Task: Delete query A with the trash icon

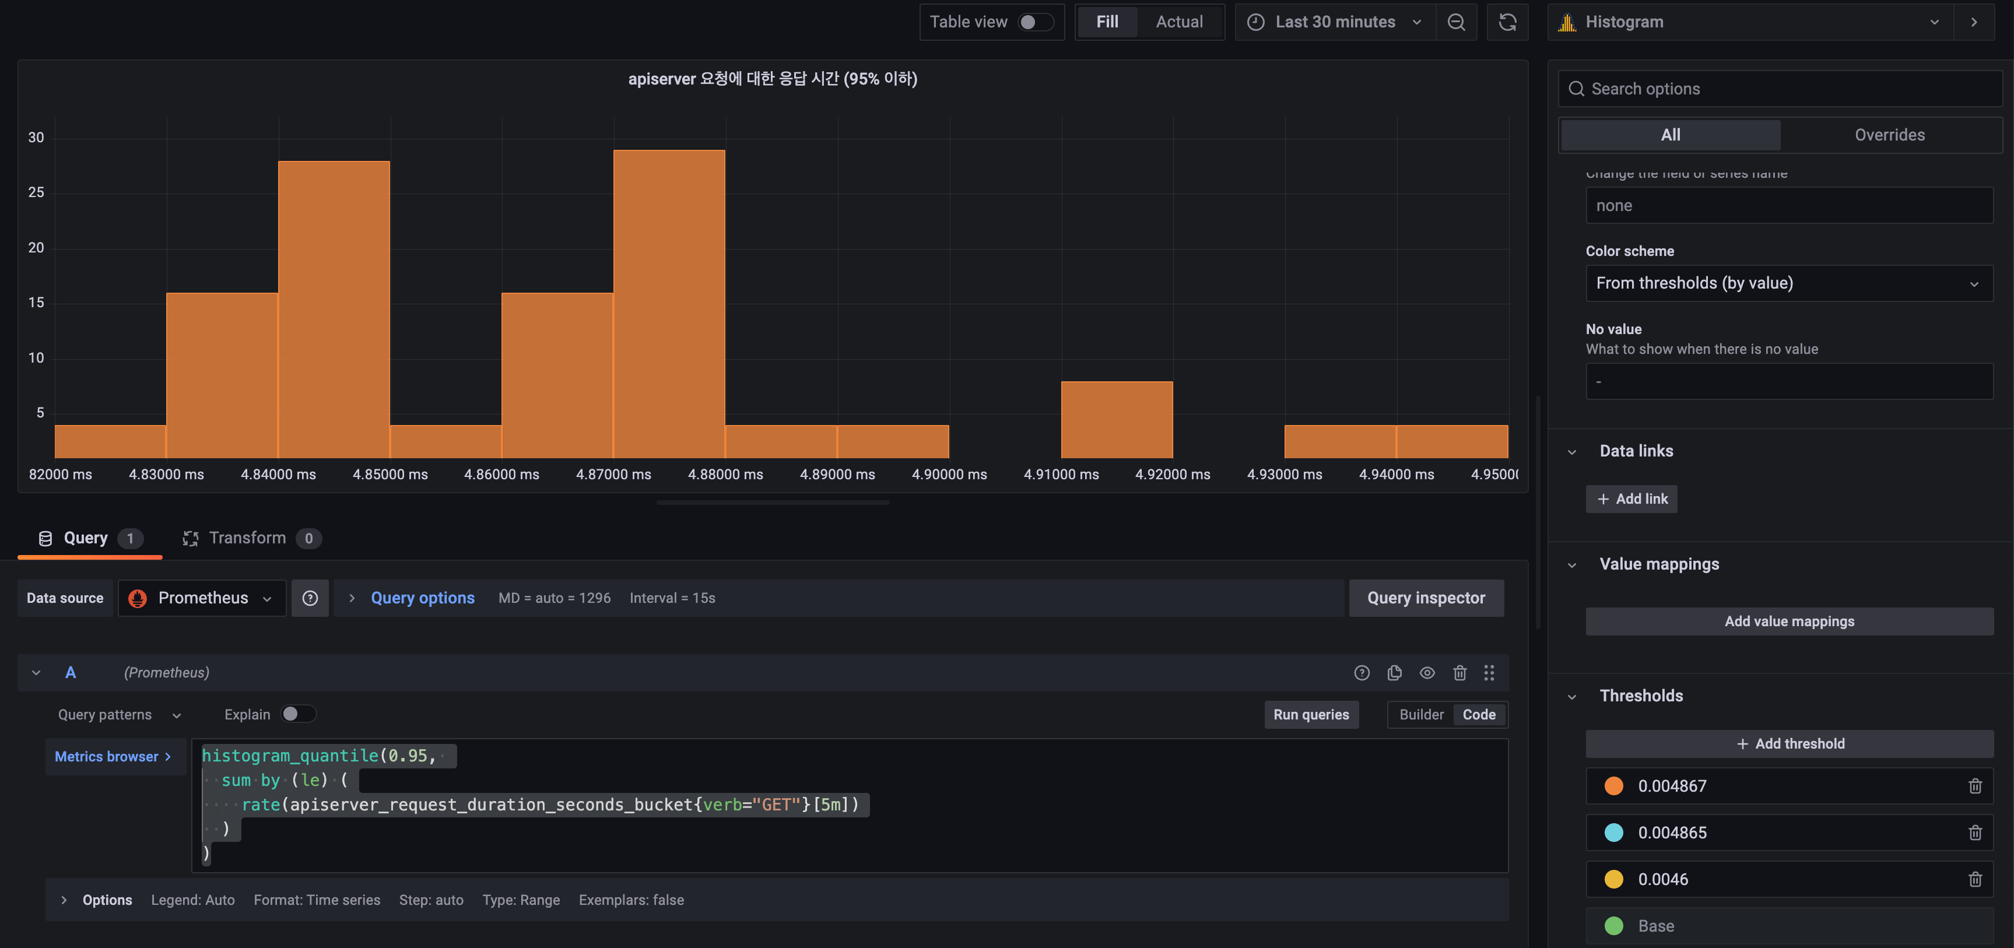Action: 1459,673
